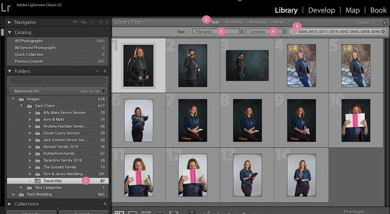Set Navigator zoom to FIT
This screenshot has height=214, width=390.
[75, 22]
